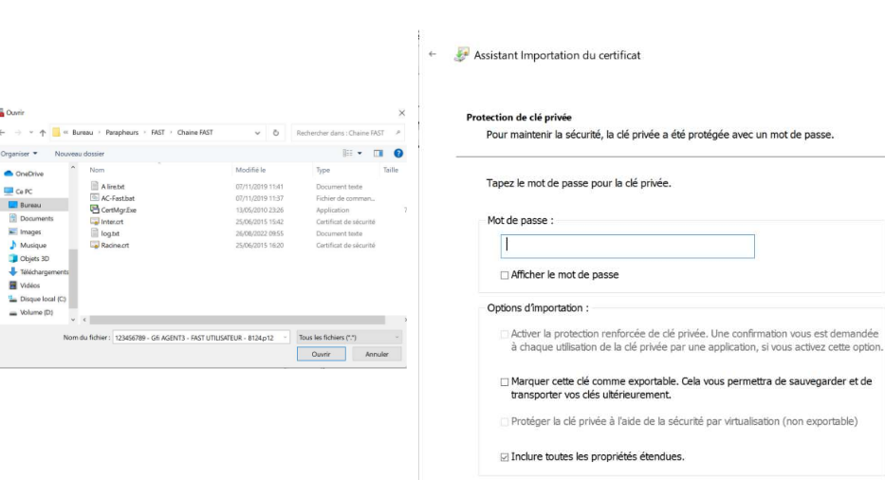The width and height of the screenshot is (885, 480).
Task: Check Marquer cette clé comme exportable
Action: tap(505, 381)
